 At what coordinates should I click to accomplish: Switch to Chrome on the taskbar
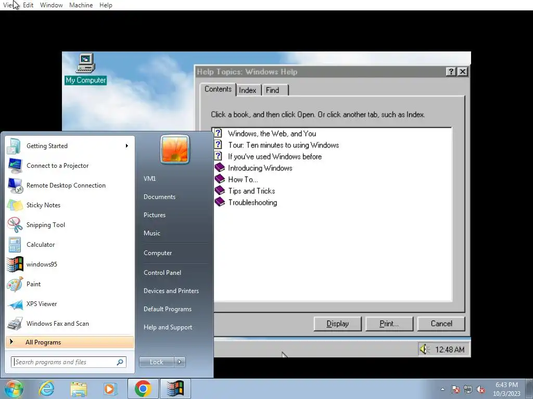pyautogui.click(x=143, y=389)
